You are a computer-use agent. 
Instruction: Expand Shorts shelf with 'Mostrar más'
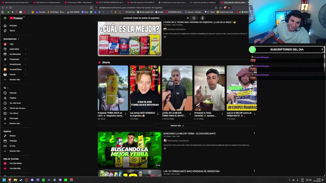[x=177, y=126]
